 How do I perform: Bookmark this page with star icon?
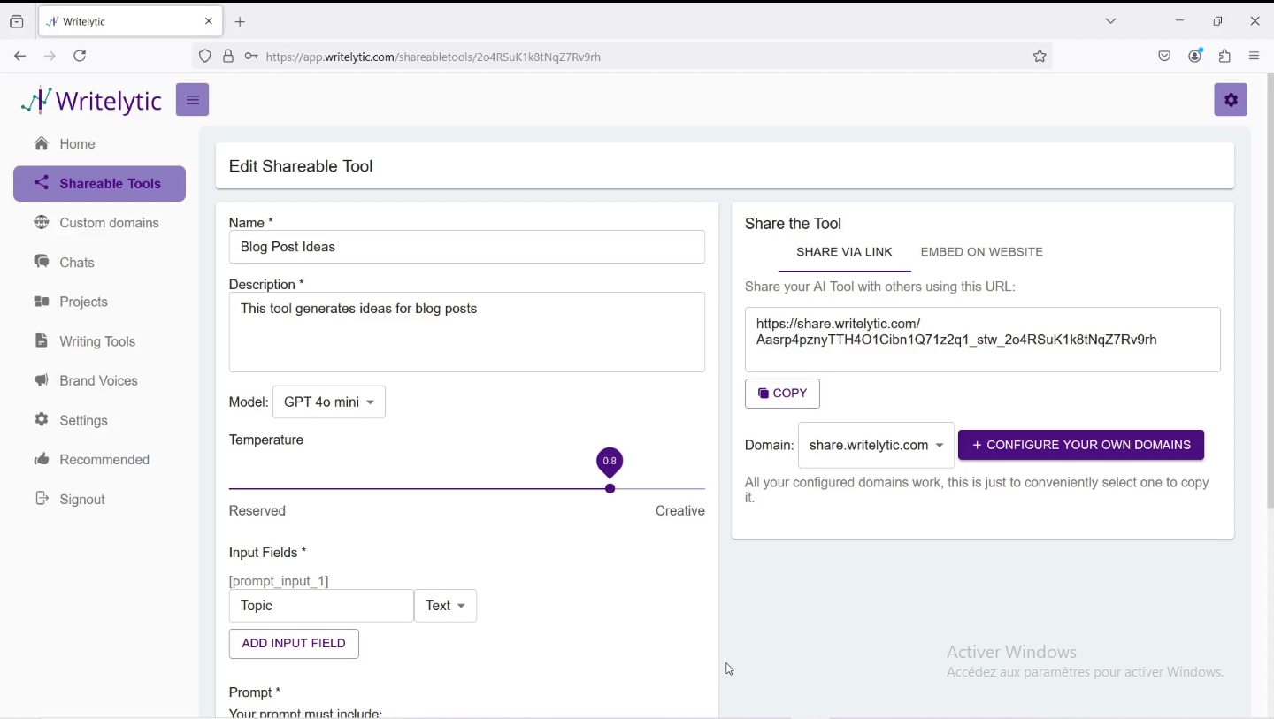1040,57
